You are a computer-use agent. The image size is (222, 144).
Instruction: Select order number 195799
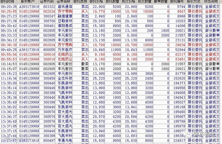tap(179, 121)
